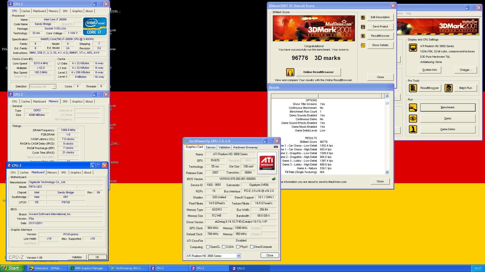Open the Unbenannt - 3DMark taskbar item
485x272 pixels.
(47, 268)
